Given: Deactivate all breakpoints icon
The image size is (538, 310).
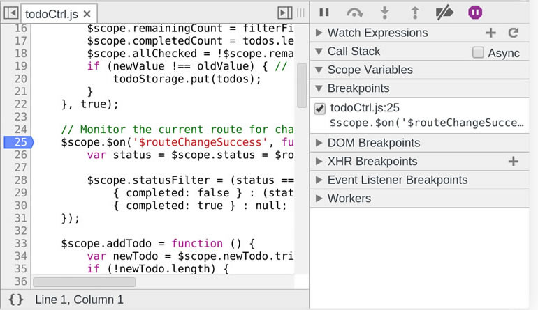Looking at the screenshot, I should pos(444,12).
